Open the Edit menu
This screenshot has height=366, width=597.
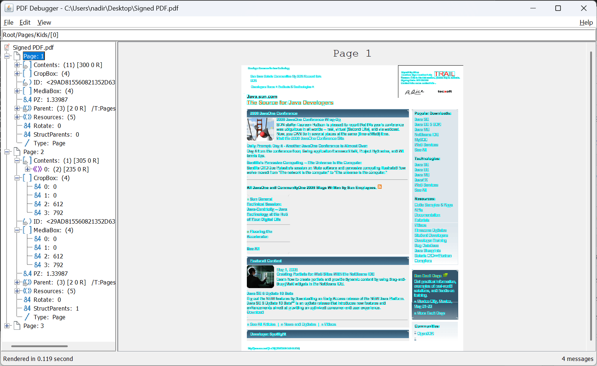click(x=25, y=22)
